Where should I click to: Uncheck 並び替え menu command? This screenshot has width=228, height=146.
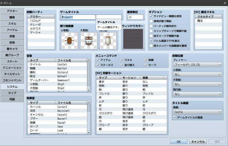122,65
